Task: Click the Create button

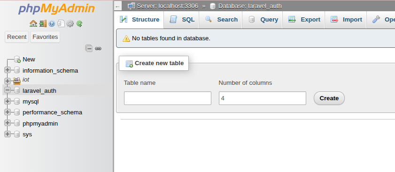Action: pyautogui.click(x=329, y=98)
